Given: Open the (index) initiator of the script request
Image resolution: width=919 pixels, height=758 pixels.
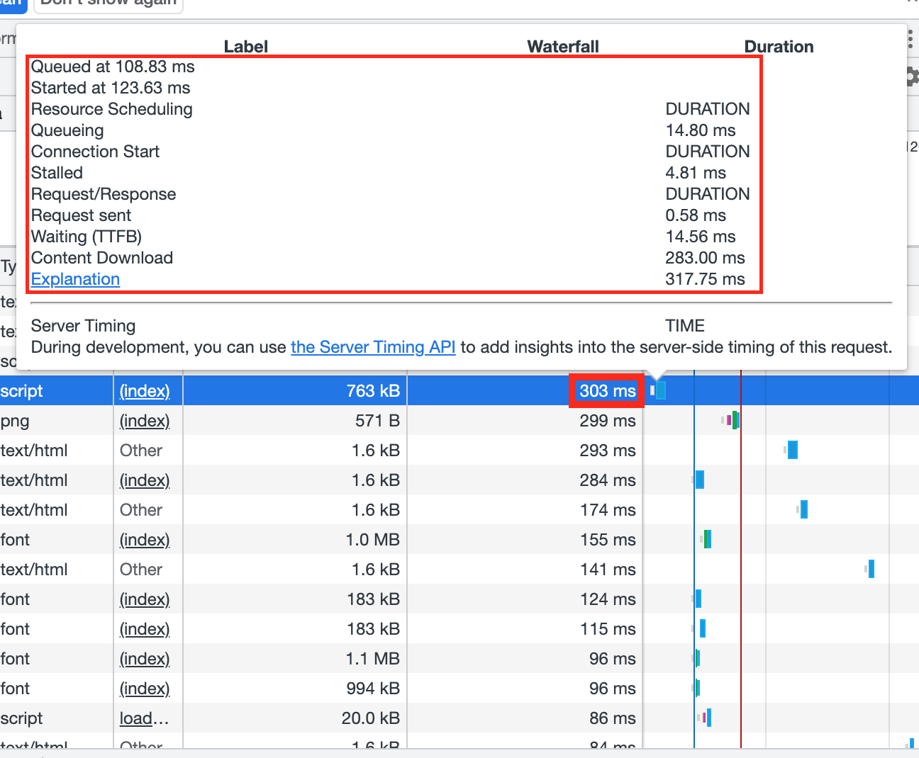Looking at the screenshot, I should pyautogui.click(x=145, y=390).
